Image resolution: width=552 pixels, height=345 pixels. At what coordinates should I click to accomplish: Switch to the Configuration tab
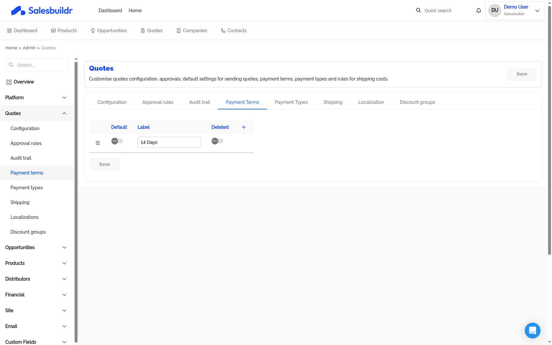pos(112,102)
